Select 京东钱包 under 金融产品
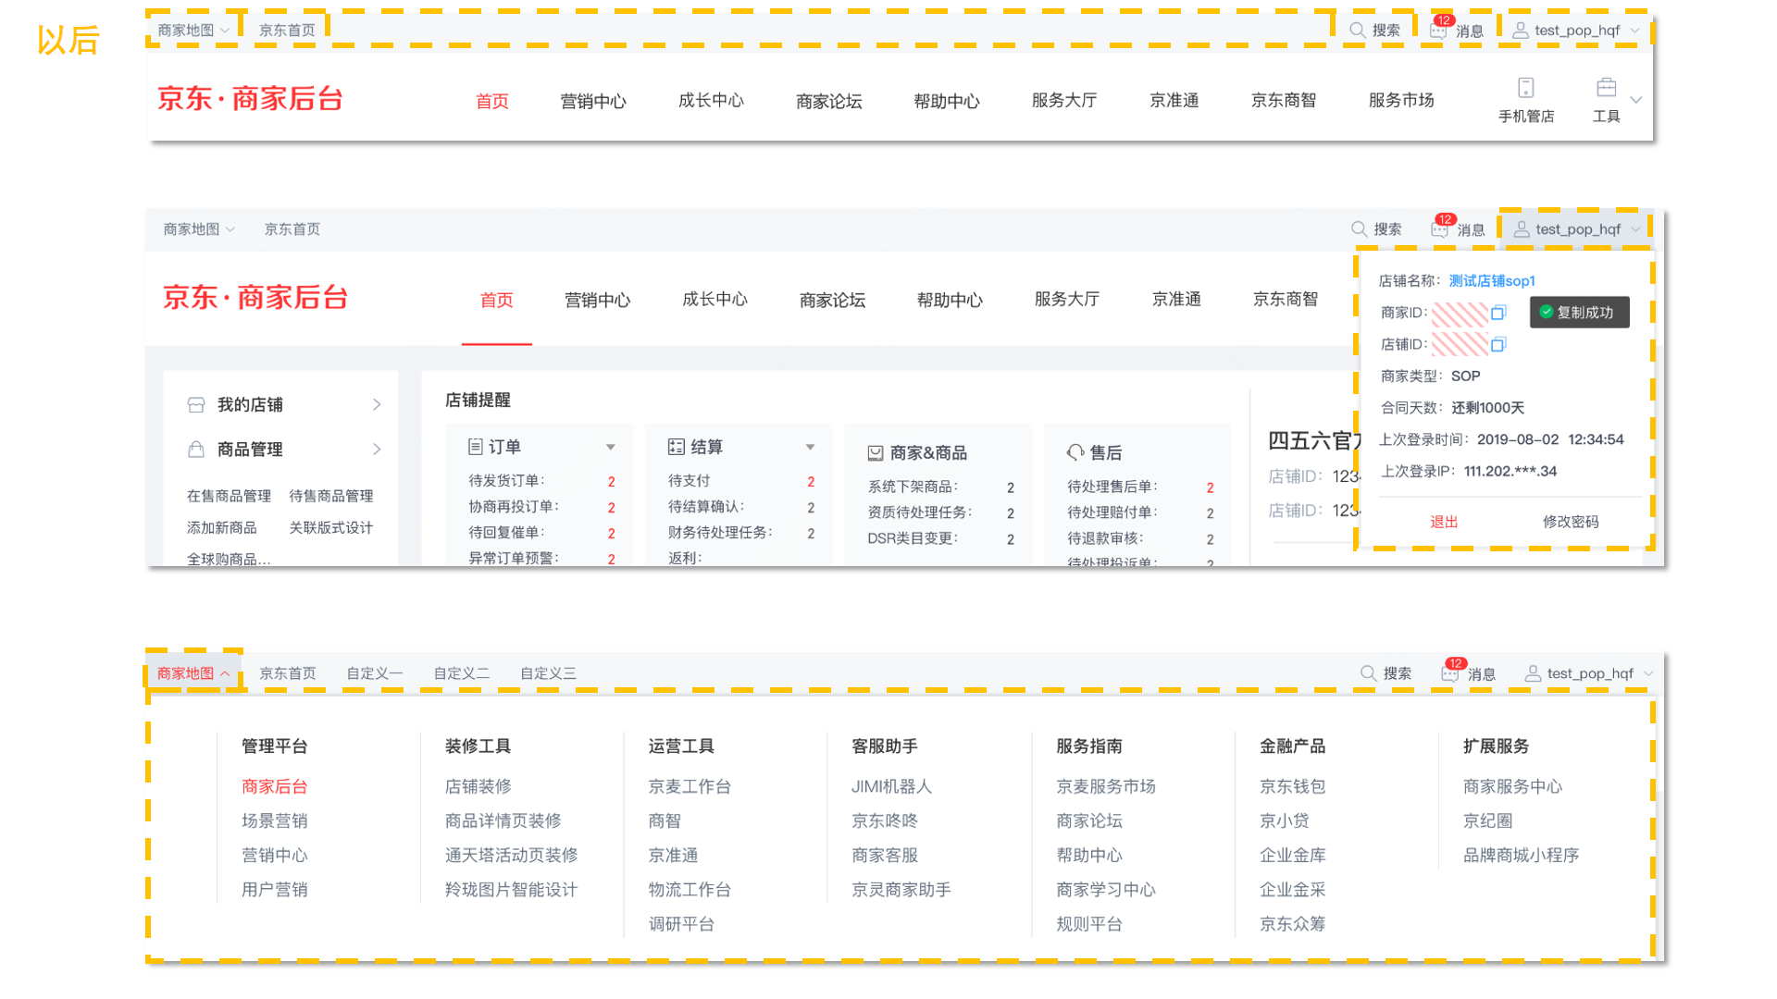The width and height of the screenshot is (1777, 999). pos(1292,786)
